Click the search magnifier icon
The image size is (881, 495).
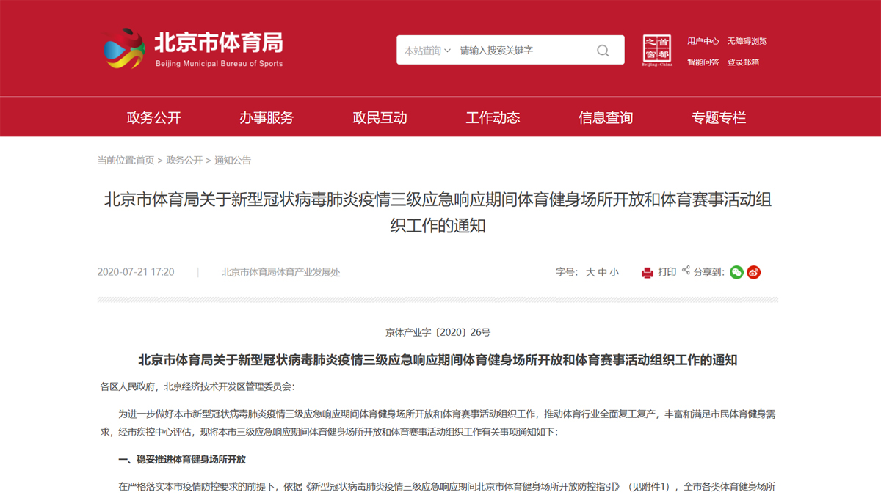click(603, 51)
